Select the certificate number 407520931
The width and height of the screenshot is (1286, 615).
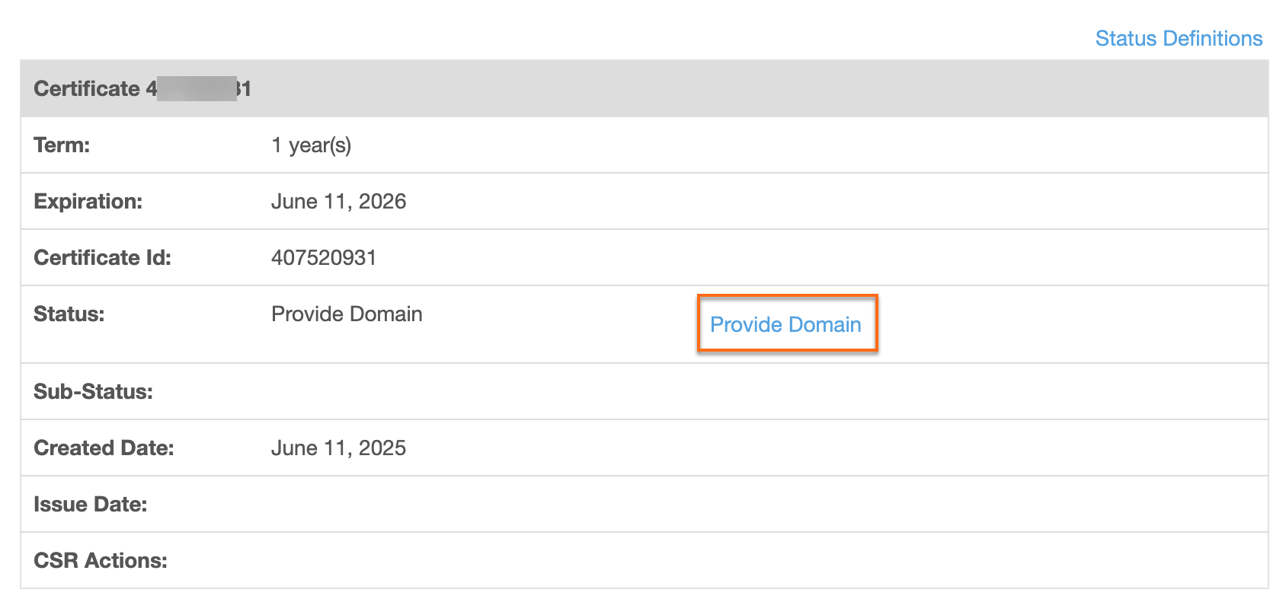point(323,257)
